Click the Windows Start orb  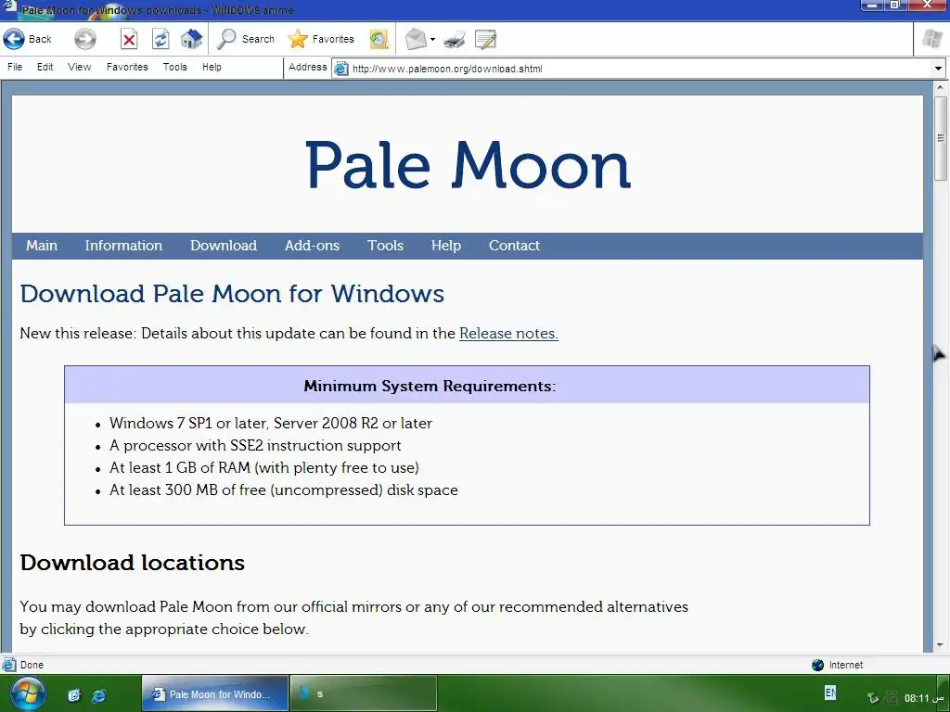27,693
